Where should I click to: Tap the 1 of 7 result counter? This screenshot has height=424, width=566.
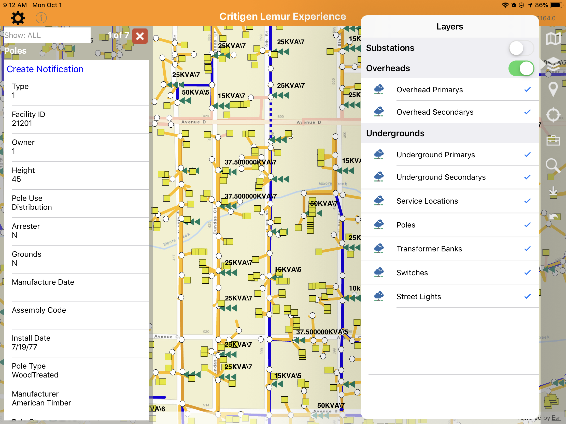118,35
